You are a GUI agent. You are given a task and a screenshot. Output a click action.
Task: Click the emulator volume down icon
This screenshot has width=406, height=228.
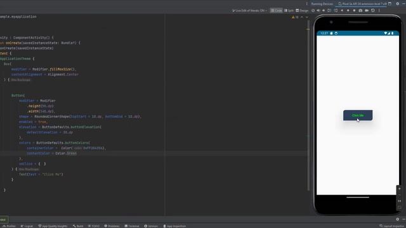(324, 11)
